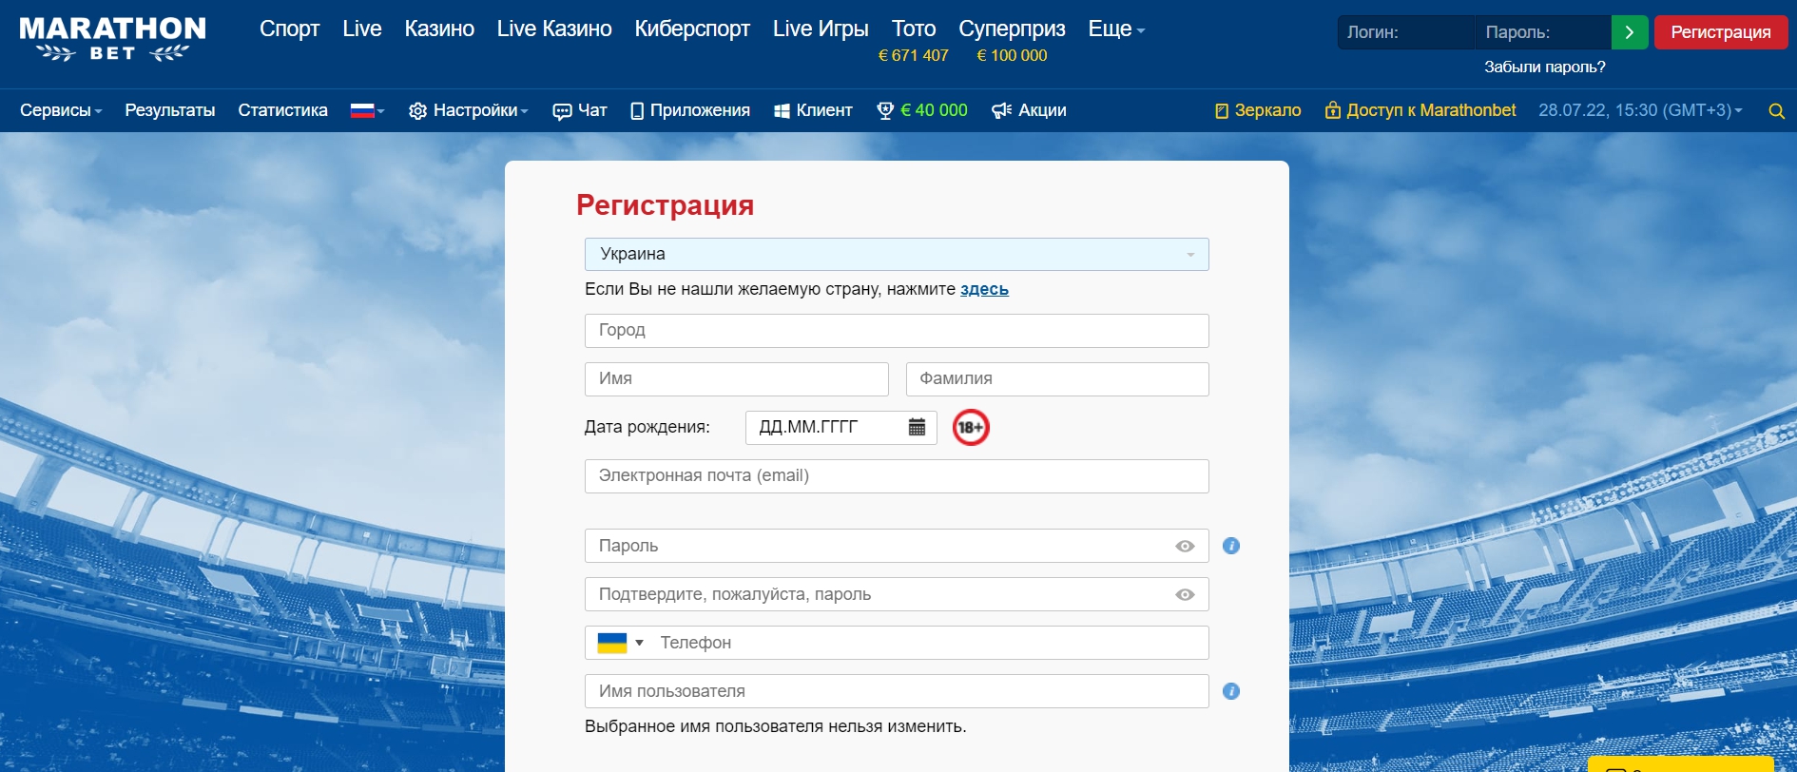Click the Имя input field
1797x772 pixels.
tap(737, 379)
